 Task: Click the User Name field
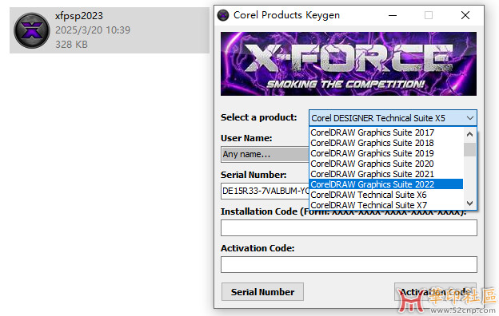265,154
